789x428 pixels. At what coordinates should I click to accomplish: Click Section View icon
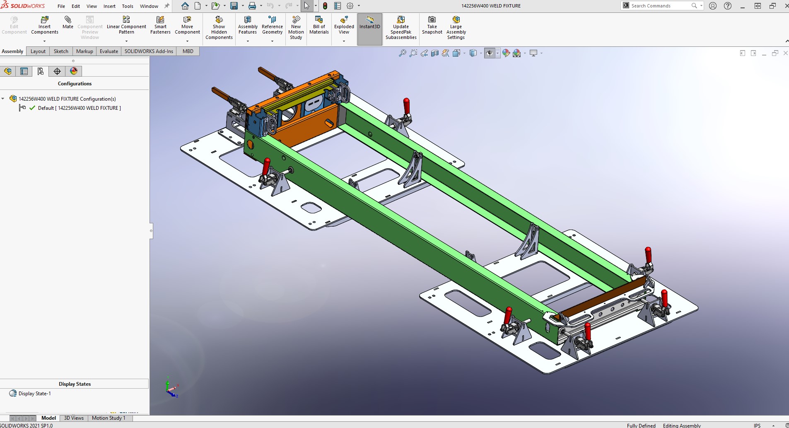(x=435, y=53)
